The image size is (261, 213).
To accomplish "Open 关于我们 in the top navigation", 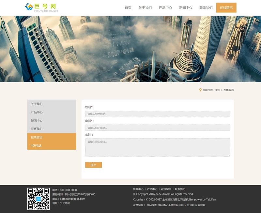I will tap(145, 8).
